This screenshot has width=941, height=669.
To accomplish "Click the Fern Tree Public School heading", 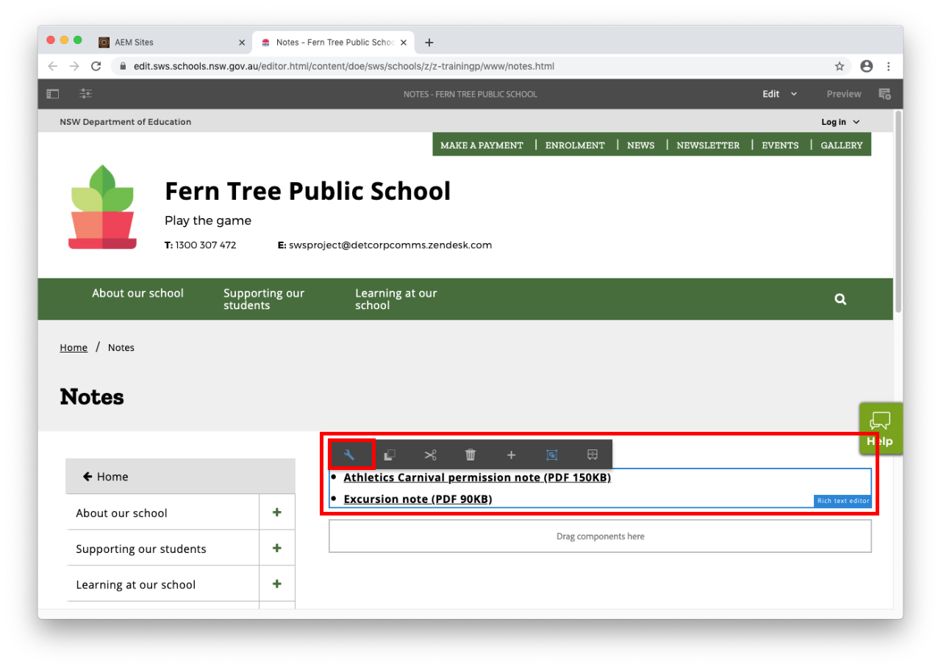I will point(307,191).
